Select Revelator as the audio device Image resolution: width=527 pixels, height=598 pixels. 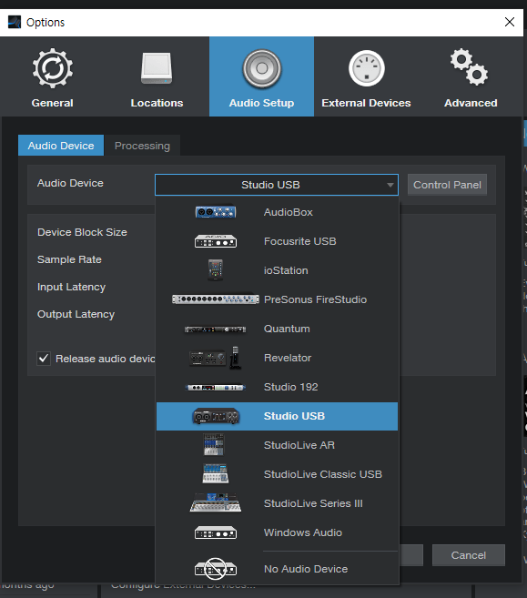click(277, 358)
